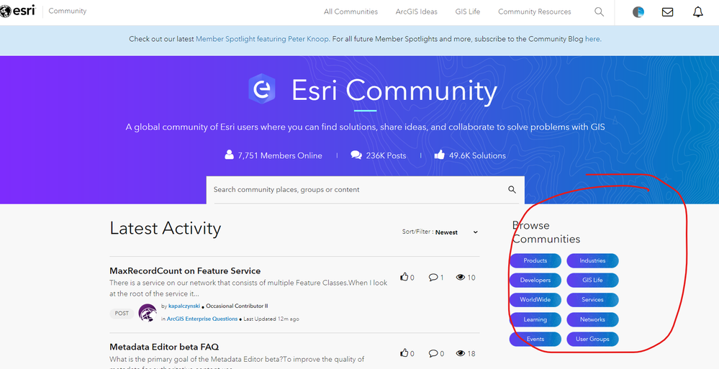Viewport: 719px width, 369px height.
Task: Click 'Last Updated 12m ago' text
Action: click(x=271, y=319)
